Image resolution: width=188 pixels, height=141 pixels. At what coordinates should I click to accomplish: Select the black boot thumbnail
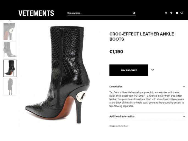tap(10, 68)
